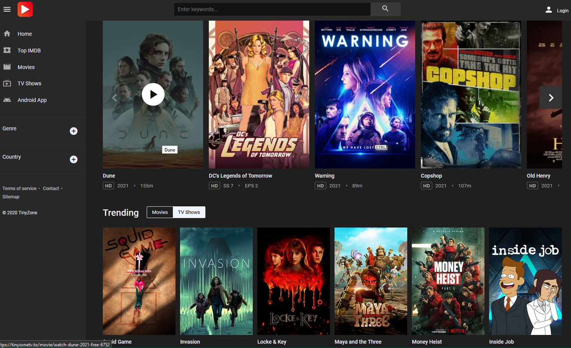Open Top IMDB in the sidebar
The image size is (571, 348).
(29, 50)
